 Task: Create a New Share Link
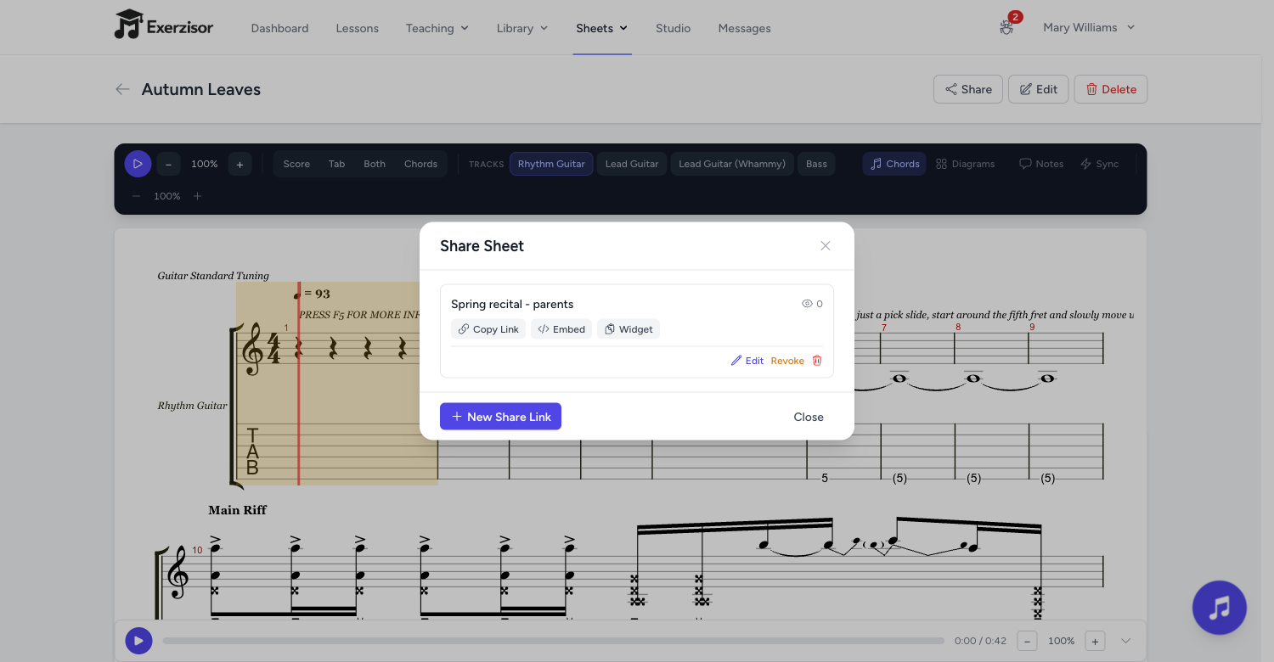pyautogui.click(x=500, y=417)
